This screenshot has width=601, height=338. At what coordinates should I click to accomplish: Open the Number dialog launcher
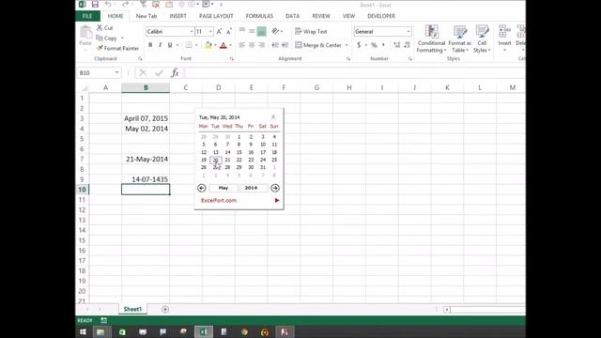click(409, 59)
